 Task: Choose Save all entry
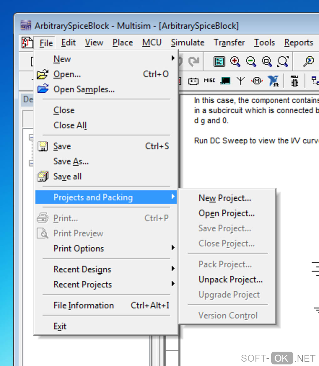[x=106, y=176]
